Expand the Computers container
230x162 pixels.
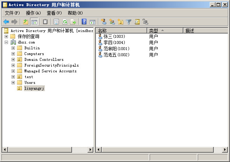click(x=13, y=54)
